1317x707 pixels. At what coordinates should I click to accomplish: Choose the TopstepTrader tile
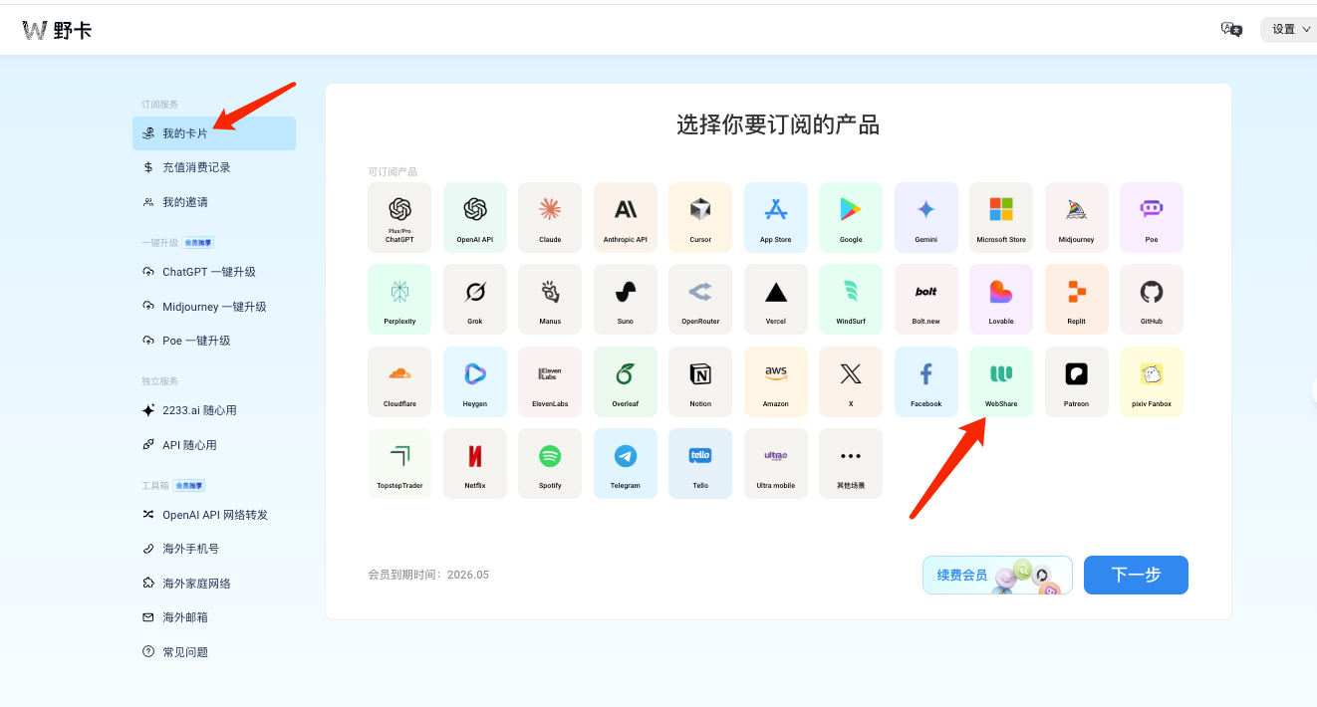coord(399,463)
